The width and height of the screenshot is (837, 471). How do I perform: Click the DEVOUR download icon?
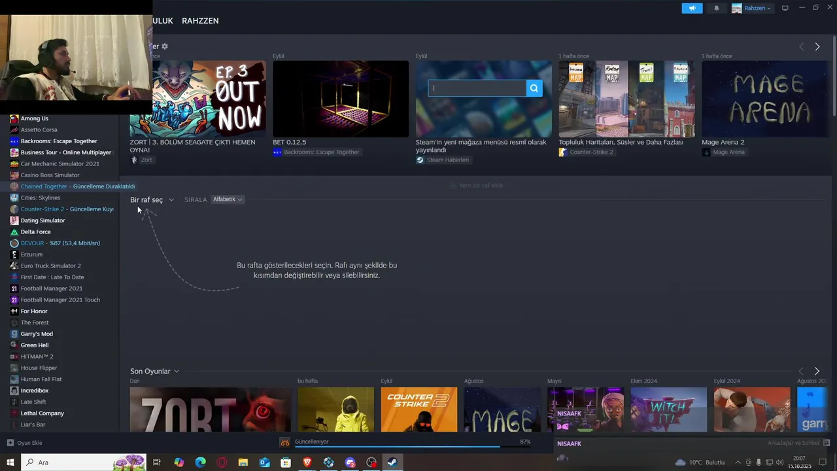pyautogui.click(x=14, y=243)
